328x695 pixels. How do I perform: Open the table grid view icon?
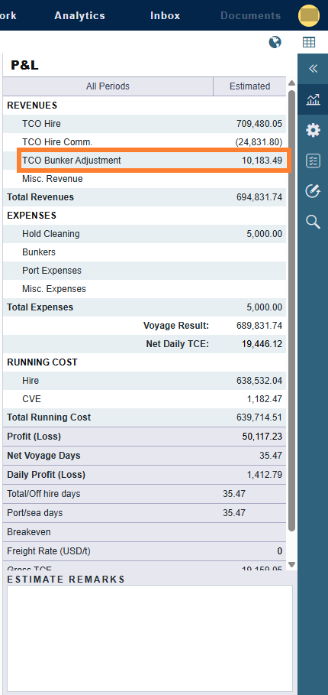(x=309, y=43)
